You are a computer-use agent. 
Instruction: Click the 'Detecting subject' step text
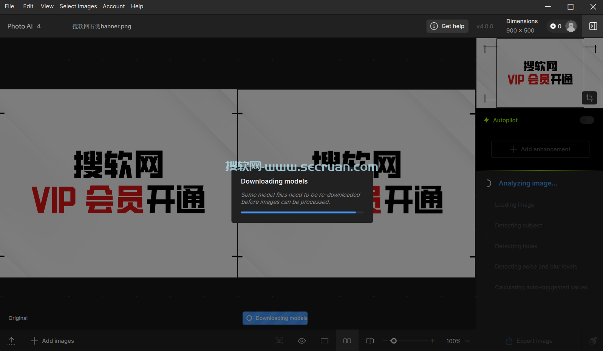tap(518, 225)
